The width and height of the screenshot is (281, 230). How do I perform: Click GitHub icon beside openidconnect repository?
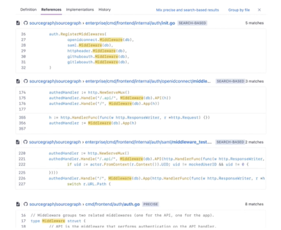click(x=26, y=81)
